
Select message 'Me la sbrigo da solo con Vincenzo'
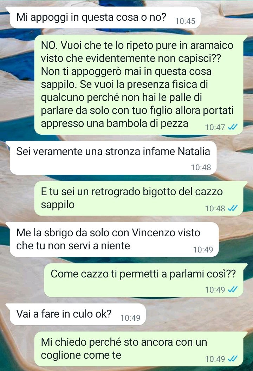[114, 239]
